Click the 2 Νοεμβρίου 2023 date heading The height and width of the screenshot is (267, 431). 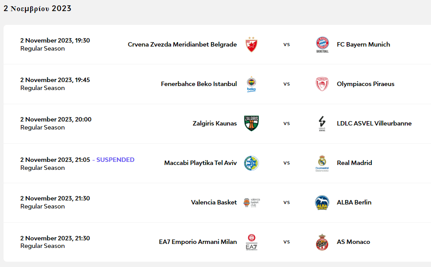click(x=37, y=8)
